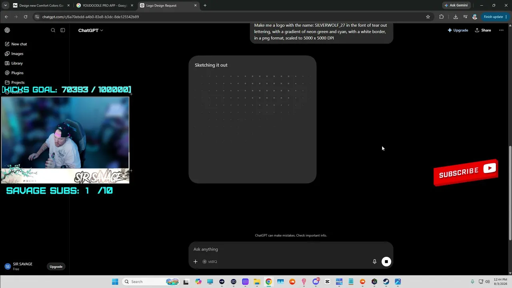Viewport: 512px width, 288px height.
Task: Close the YOUDOODLE PRO APP tab
Action: 132,6
